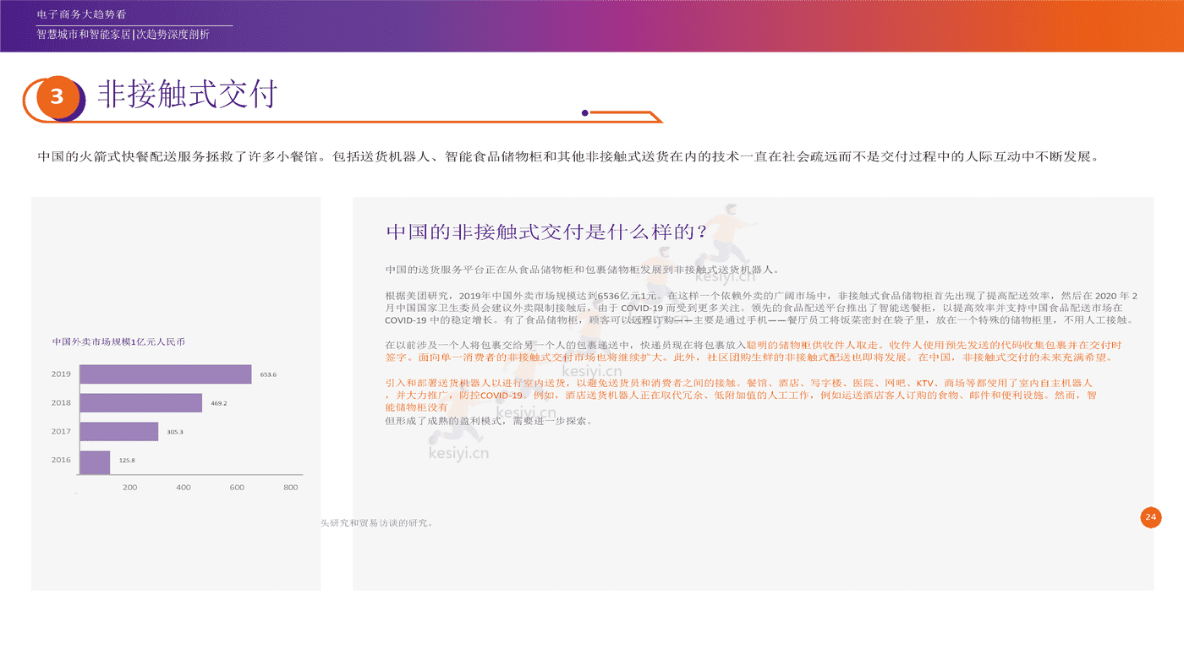Click the data label 653.6
Image resolution: width=1184 pixels, height=666 pixels.
click(268, 374)
